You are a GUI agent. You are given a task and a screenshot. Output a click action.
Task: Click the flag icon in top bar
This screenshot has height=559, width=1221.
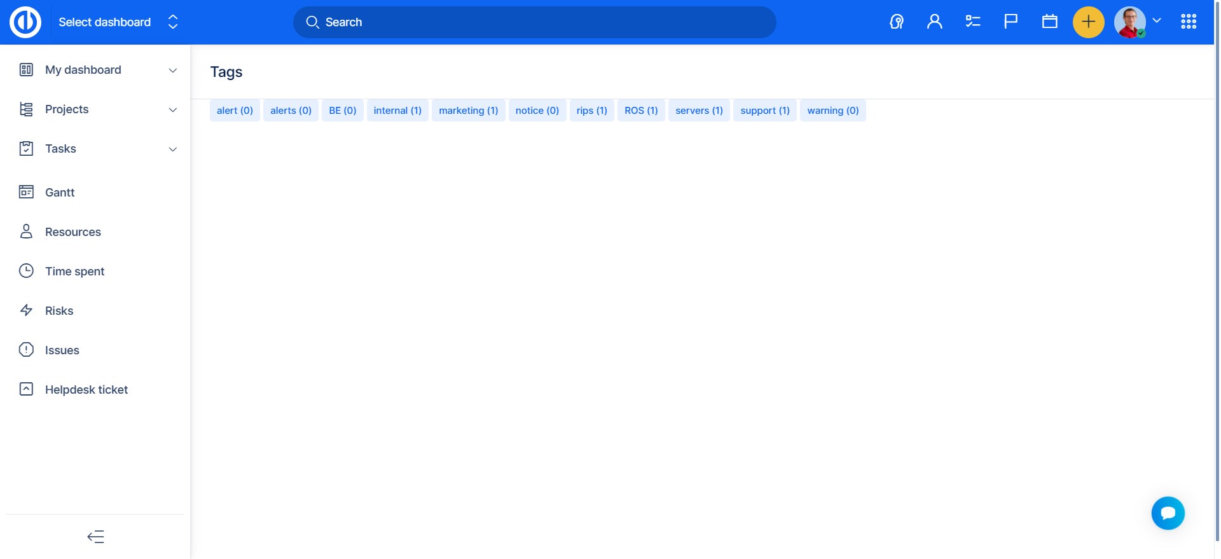(1011, 22)
